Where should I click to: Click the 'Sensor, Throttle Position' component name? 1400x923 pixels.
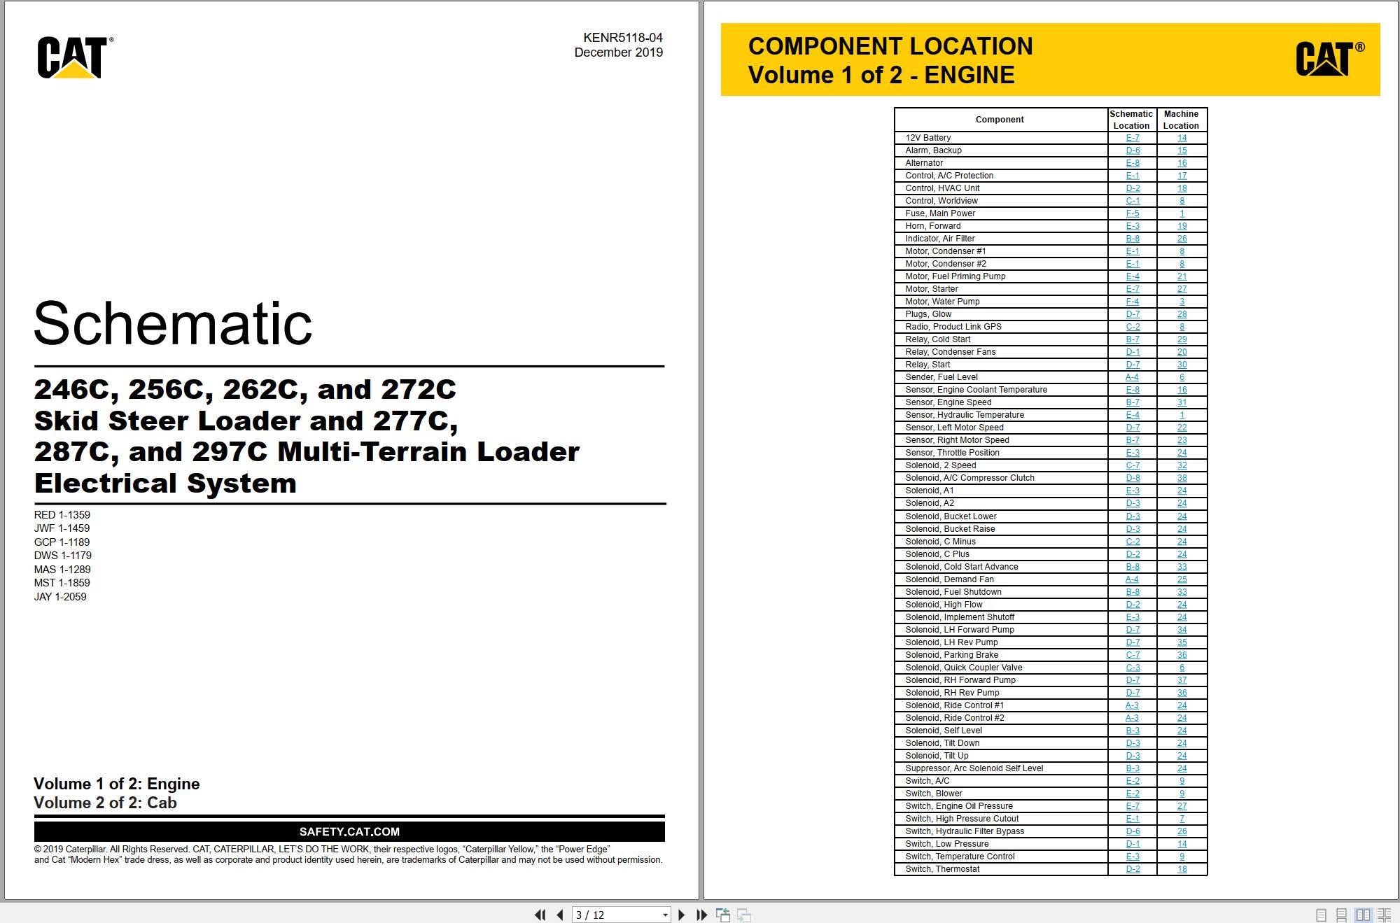click(x=952, y=453)
